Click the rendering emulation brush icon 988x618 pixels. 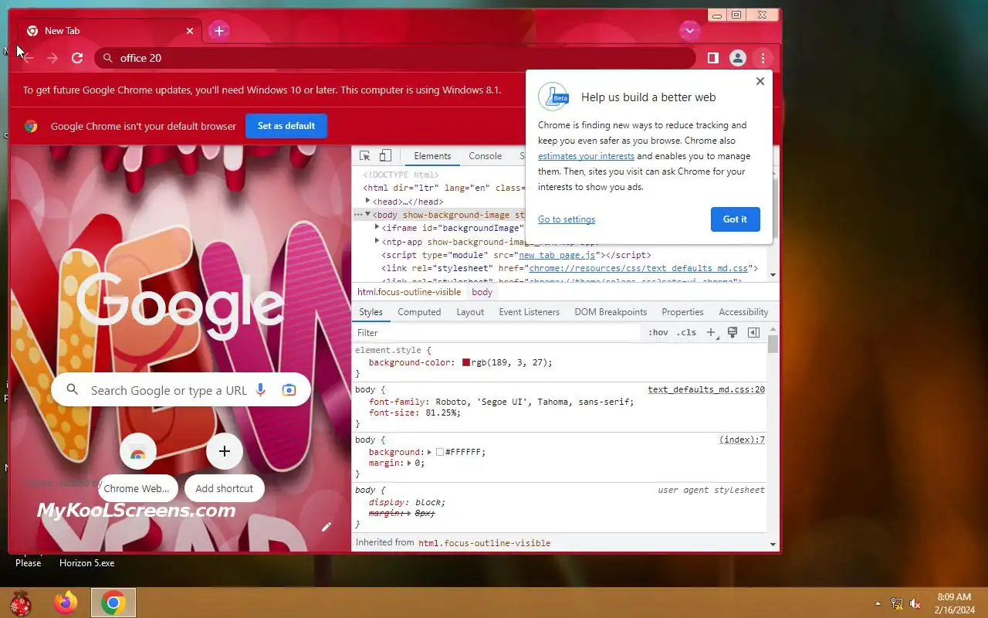733,333
